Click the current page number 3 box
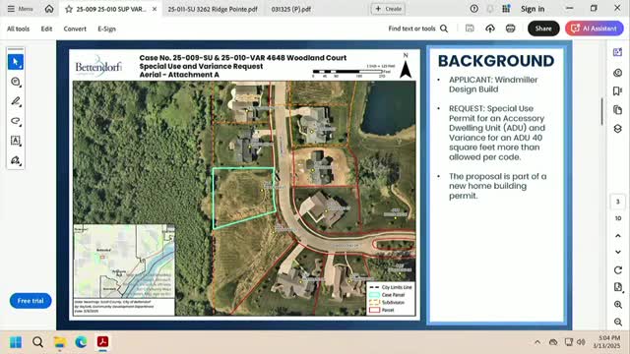 click(x=618, y=202)
